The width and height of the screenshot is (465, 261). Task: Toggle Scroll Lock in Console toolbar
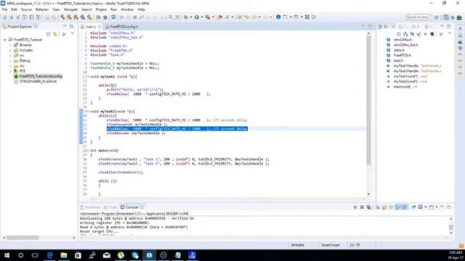[x=384, y=207]
